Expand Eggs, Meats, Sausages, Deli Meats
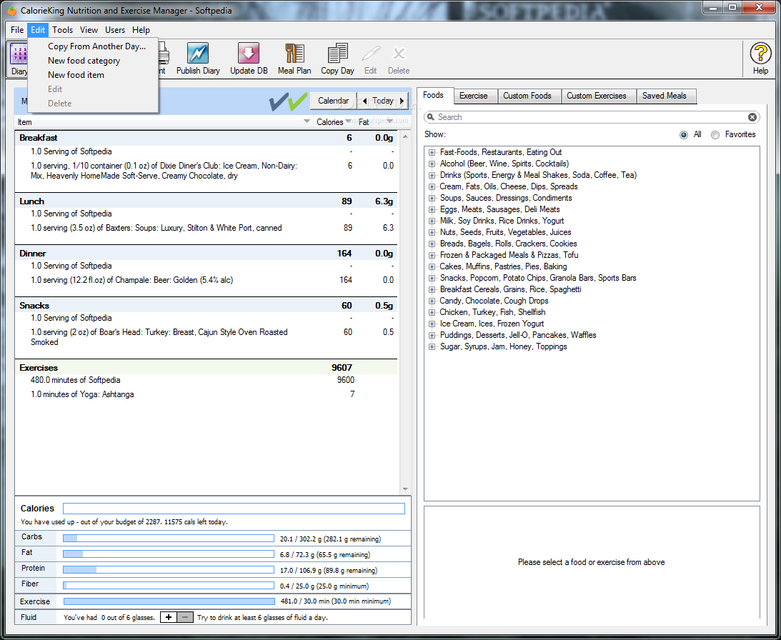This screenshot has width=781, height=640. tap(432, 210)
